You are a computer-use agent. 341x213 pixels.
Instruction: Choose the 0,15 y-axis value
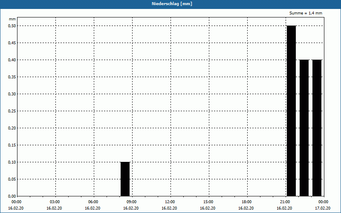[12, 145]
